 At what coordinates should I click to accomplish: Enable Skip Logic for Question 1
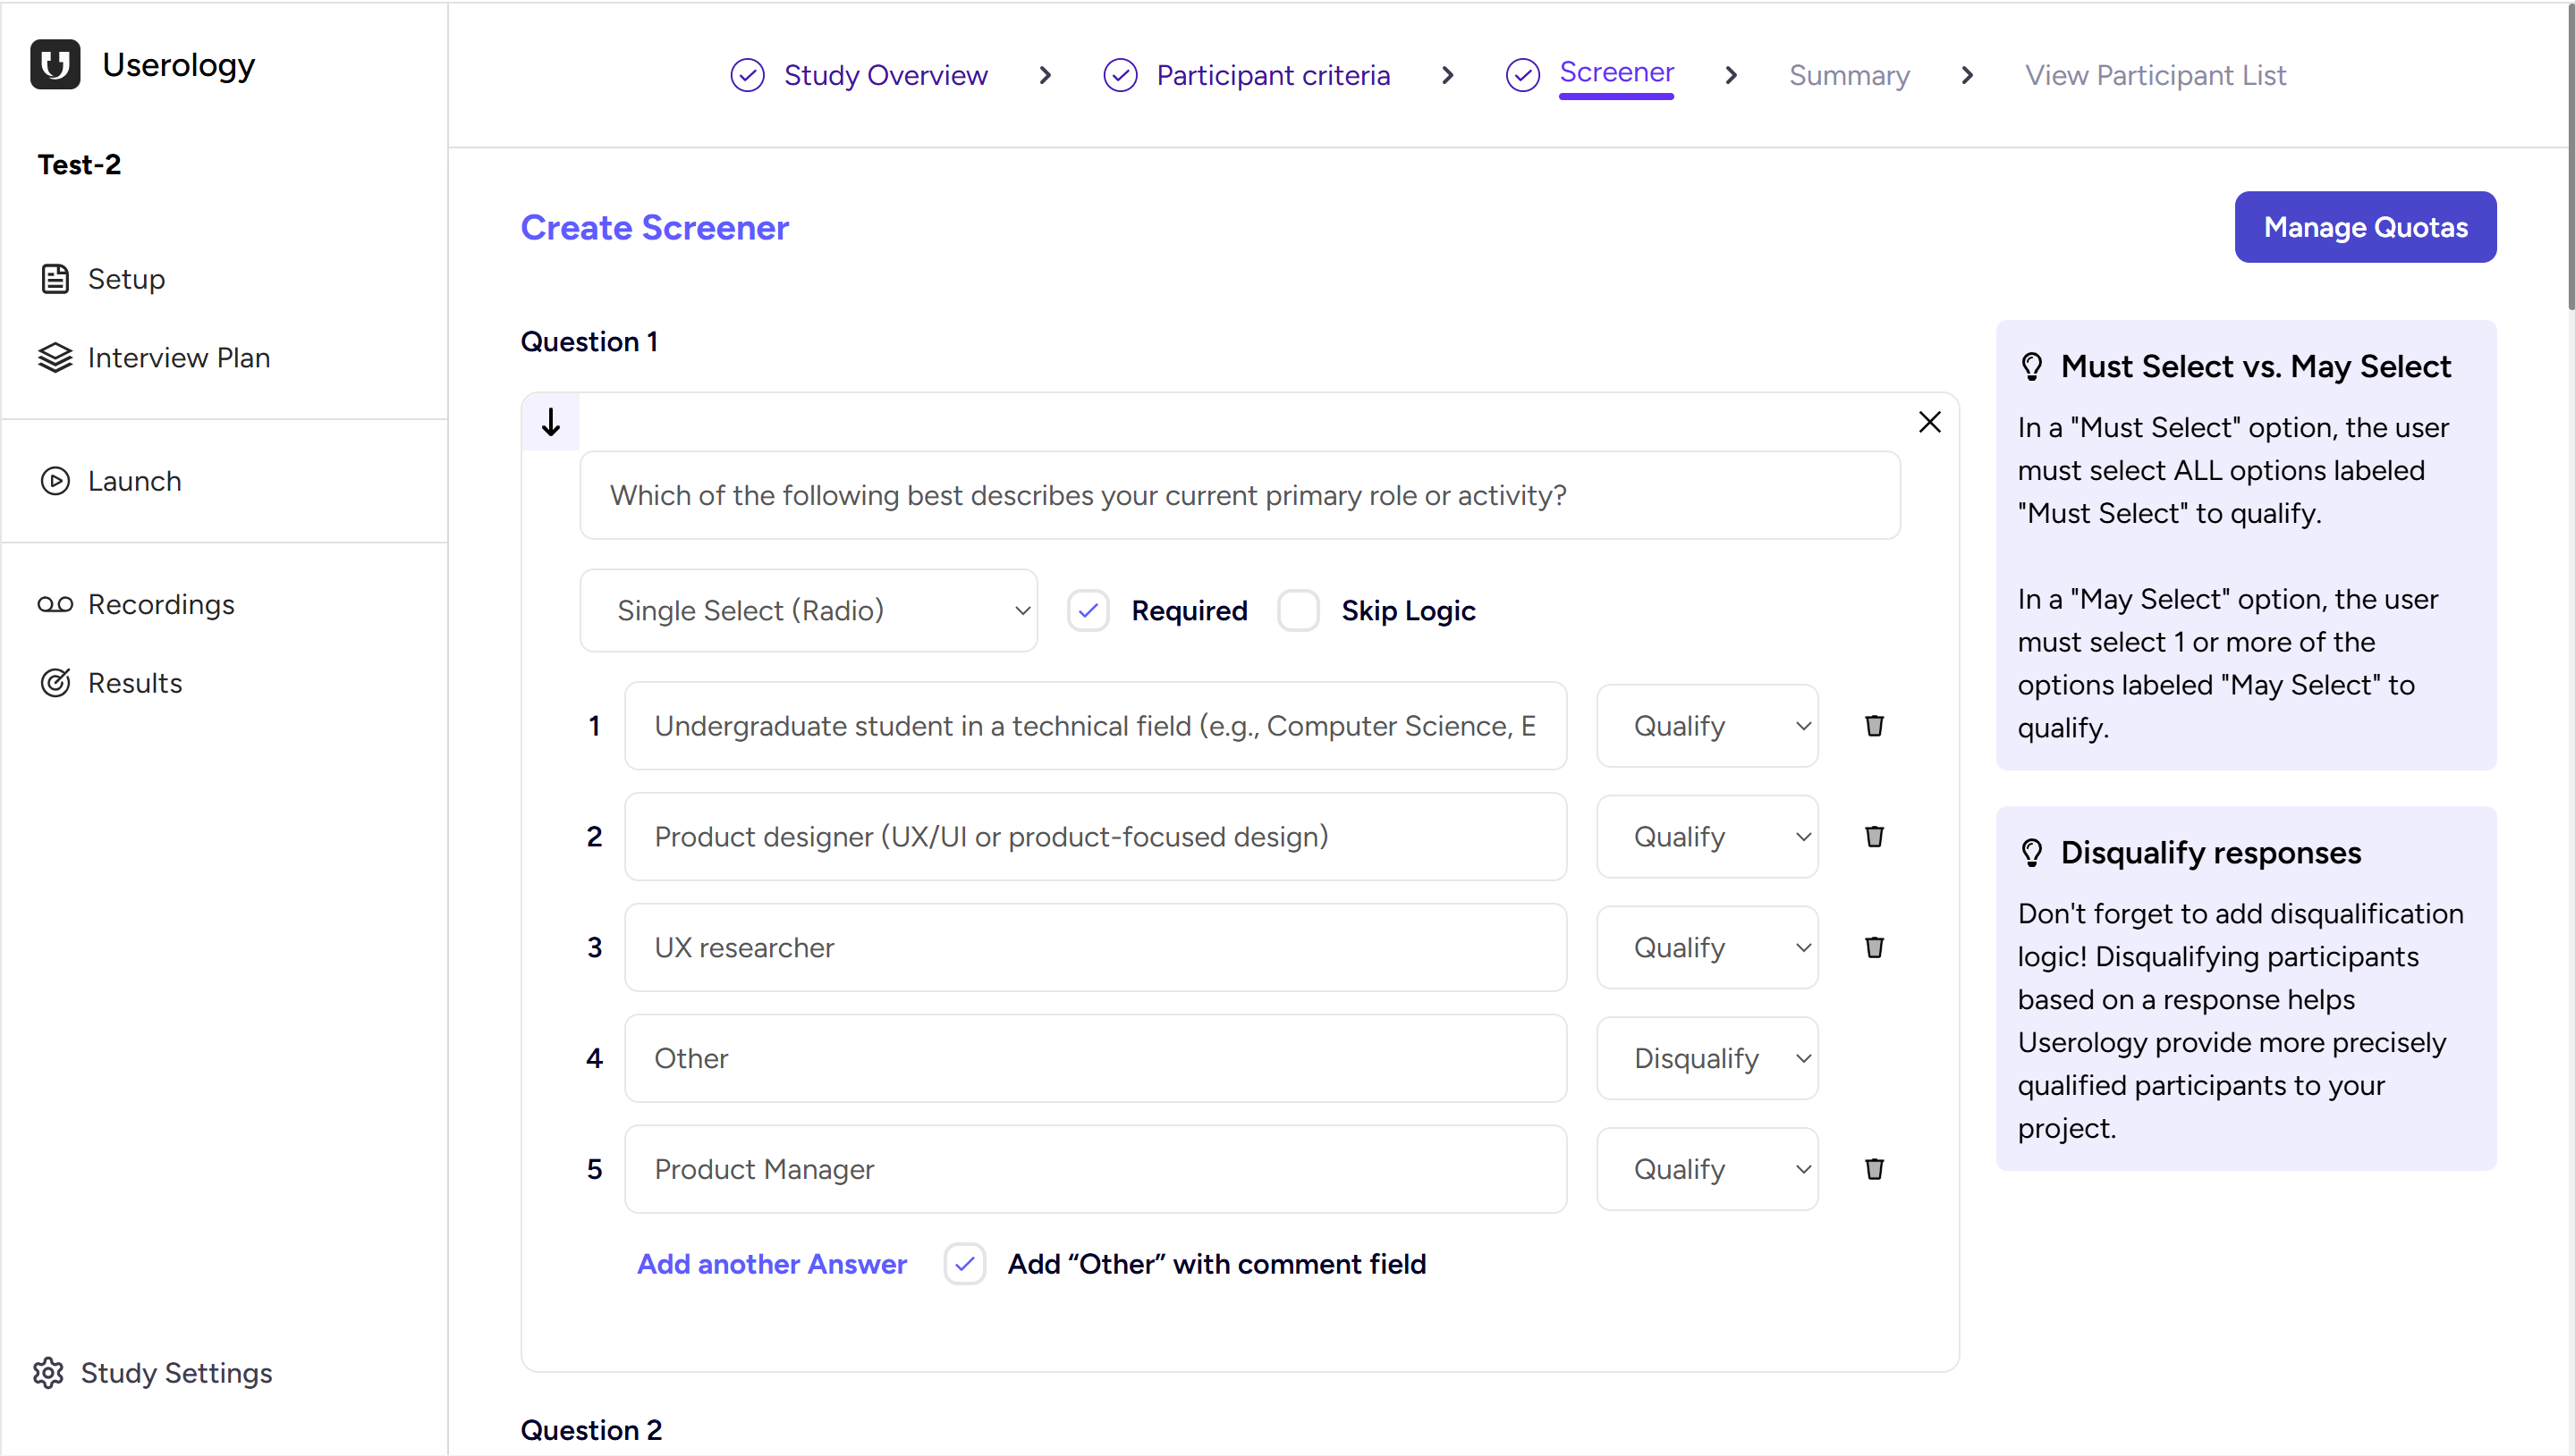point(1299,610)
